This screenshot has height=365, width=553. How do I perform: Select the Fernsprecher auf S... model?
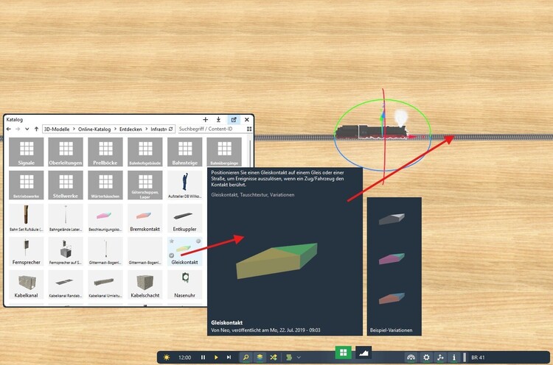click(66, 252)
